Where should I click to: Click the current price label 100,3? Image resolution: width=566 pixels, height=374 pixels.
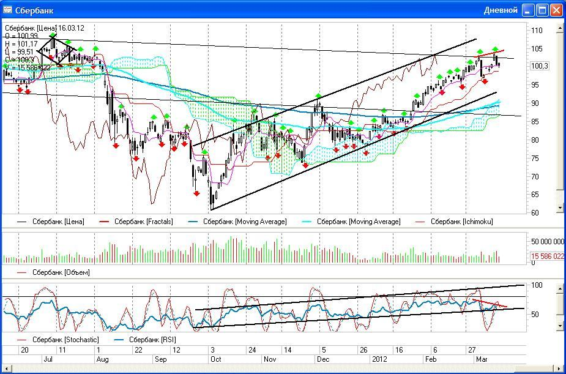pos(539,65)
